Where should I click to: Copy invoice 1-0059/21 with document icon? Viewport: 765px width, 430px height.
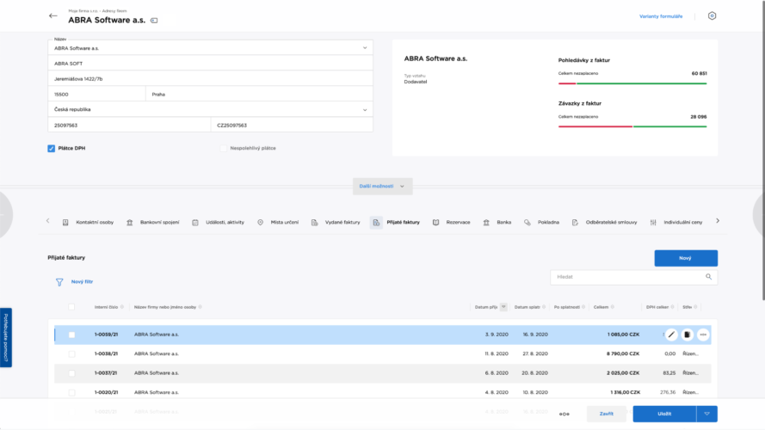687,335
